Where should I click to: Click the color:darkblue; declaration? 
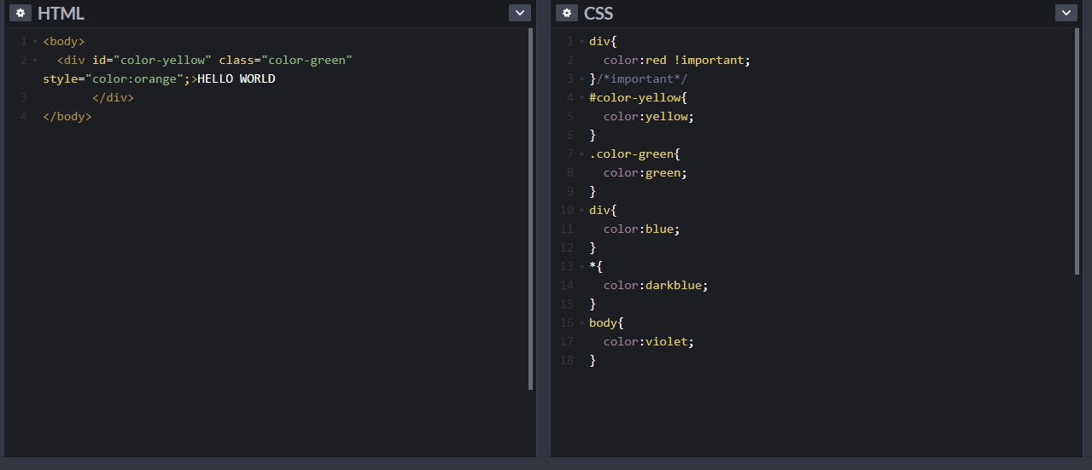[x=656, y=285]
